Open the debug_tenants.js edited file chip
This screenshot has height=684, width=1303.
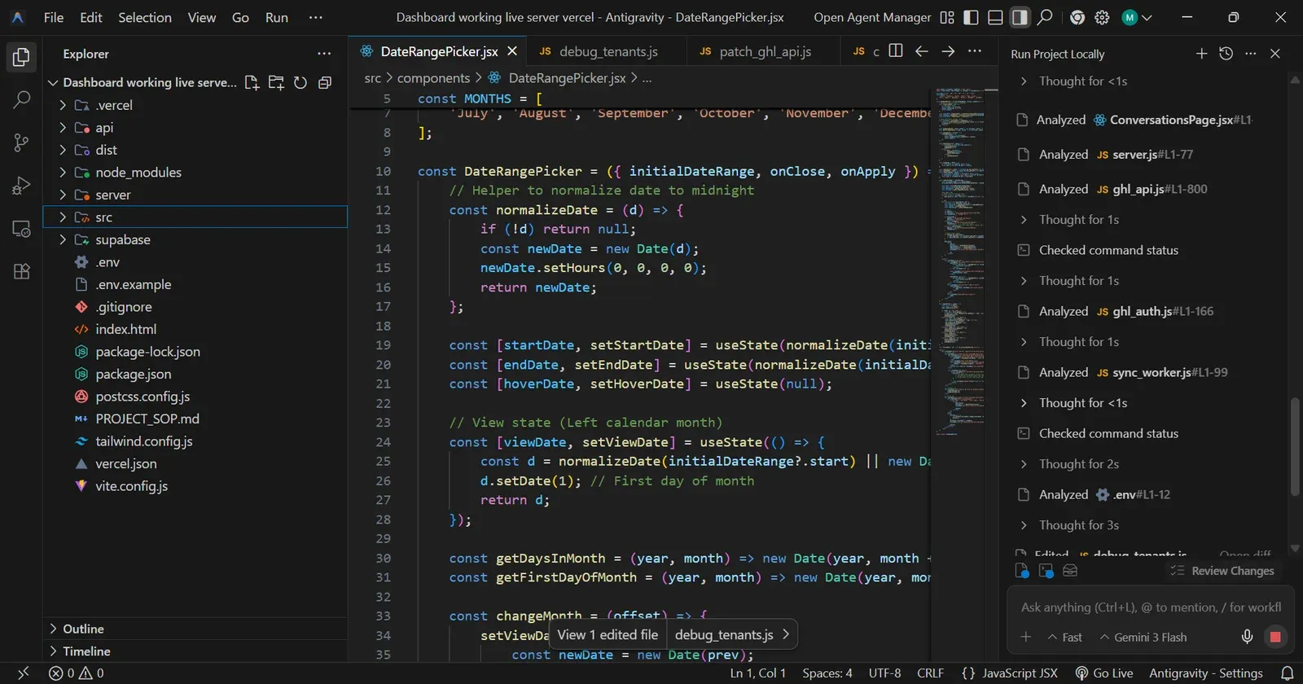[x=731, y=634]
